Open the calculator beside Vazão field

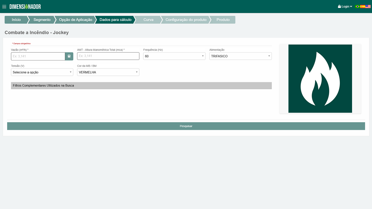click(x=69, y=56)
